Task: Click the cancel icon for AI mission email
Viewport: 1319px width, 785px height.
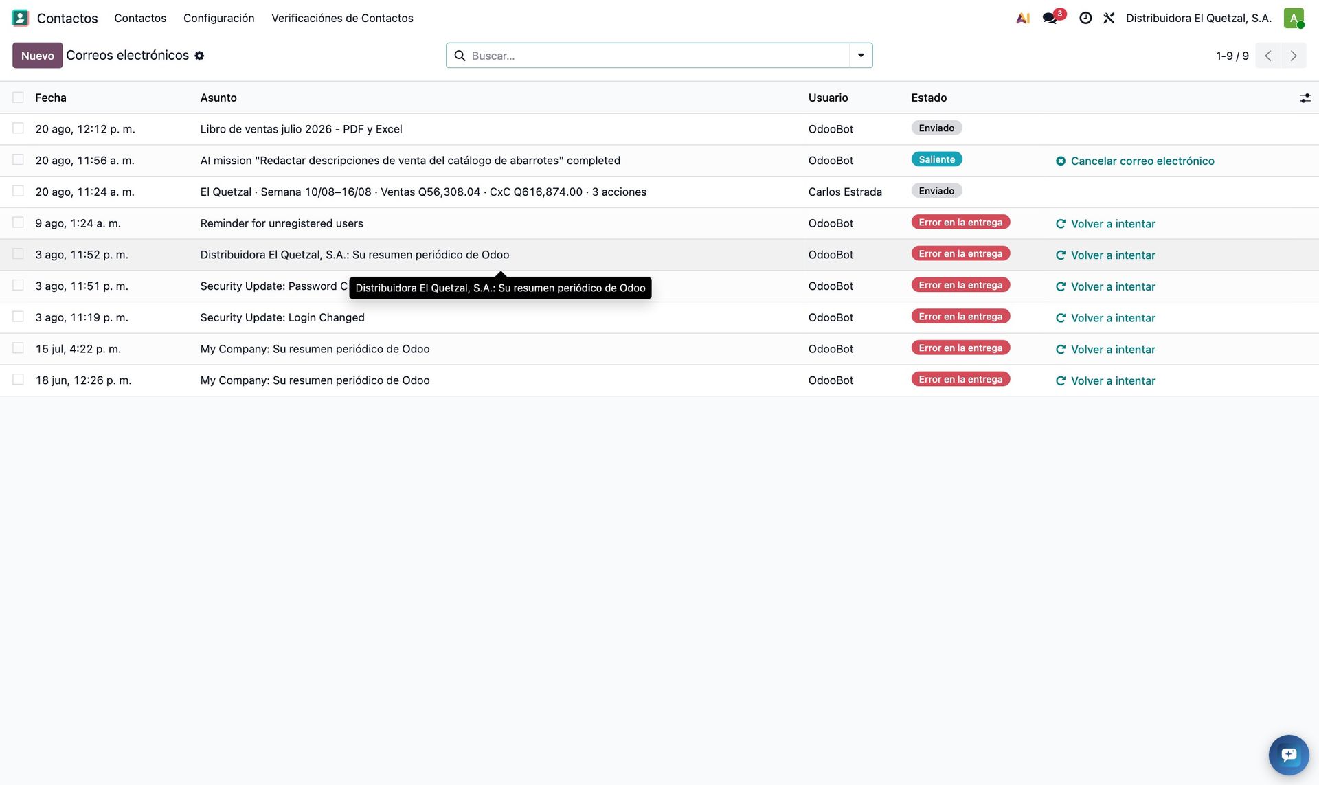Action: (1061, 161)
